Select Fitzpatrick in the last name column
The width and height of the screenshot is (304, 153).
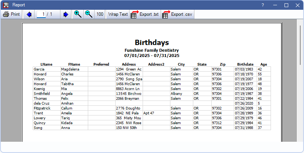click(43, 108)
